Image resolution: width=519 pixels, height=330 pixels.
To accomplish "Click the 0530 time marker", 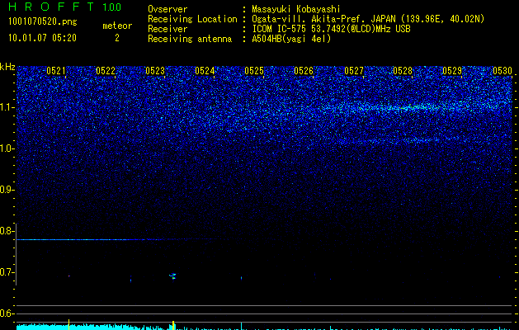I will pos(502,71).
